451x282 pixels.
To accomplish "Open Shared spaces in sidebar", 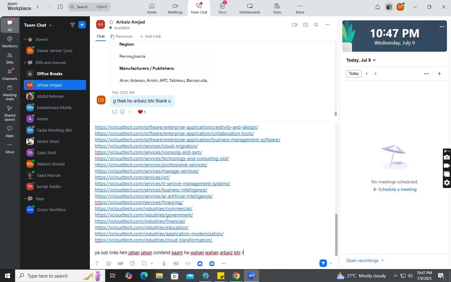I will pos(10,113).
